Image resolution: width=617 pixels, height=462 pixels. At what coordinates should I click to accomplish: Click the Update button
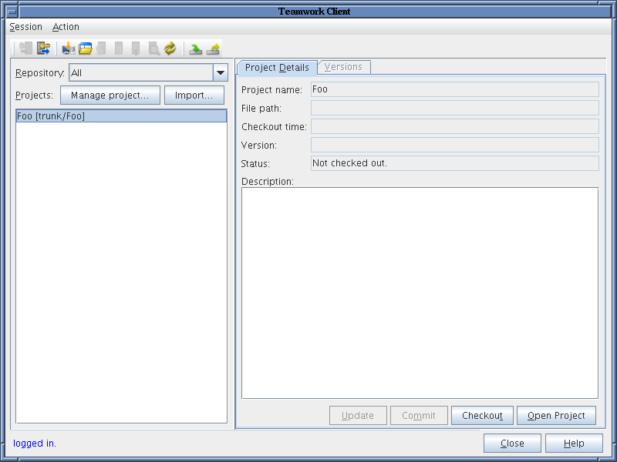358,415
